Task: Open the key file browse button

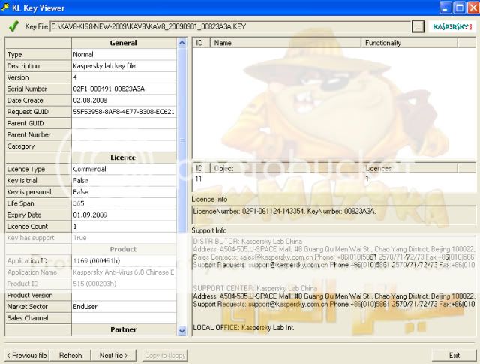Action: 418,27
